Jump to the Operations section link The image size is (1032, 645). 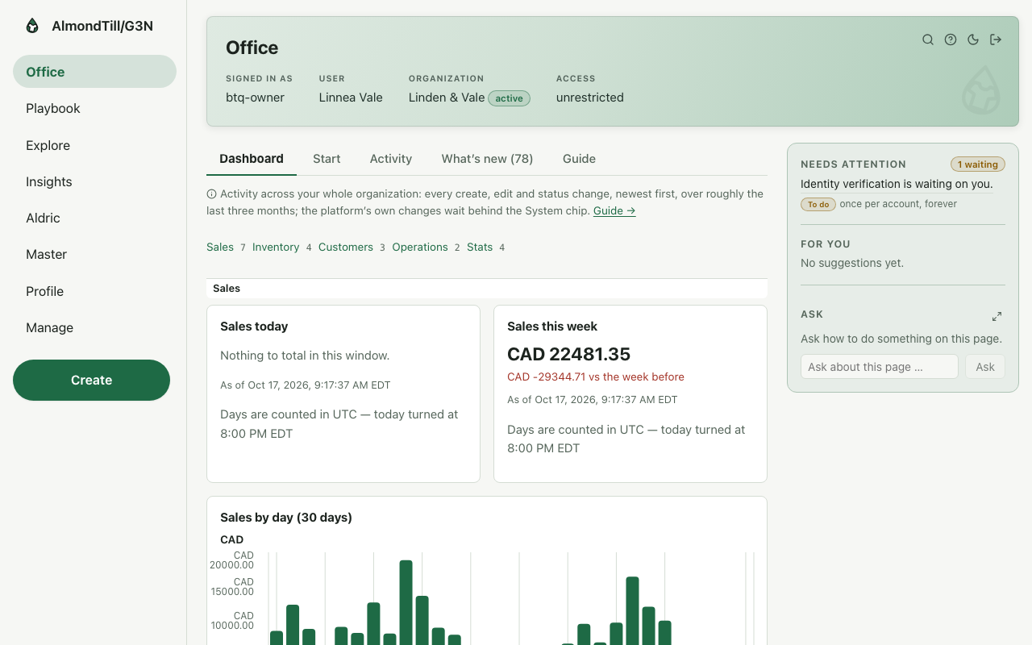tap(420, 248)
